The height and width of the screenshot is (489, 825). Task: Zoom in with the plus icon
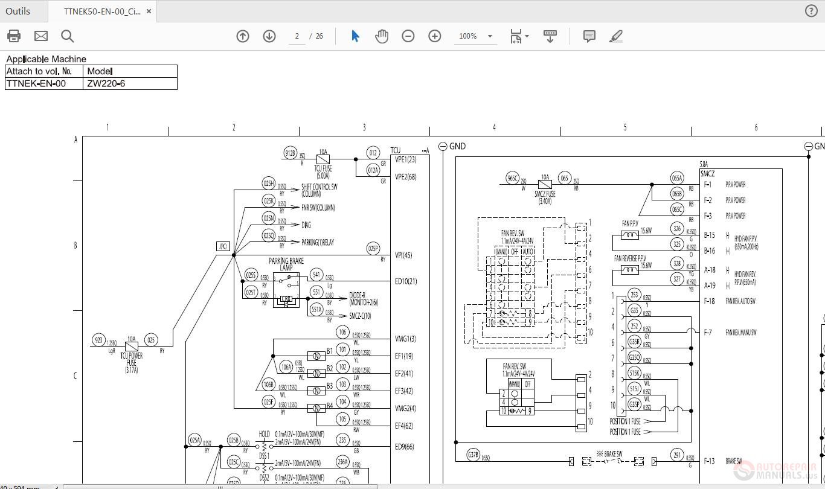pyautogui.click(x=435, y=36)
